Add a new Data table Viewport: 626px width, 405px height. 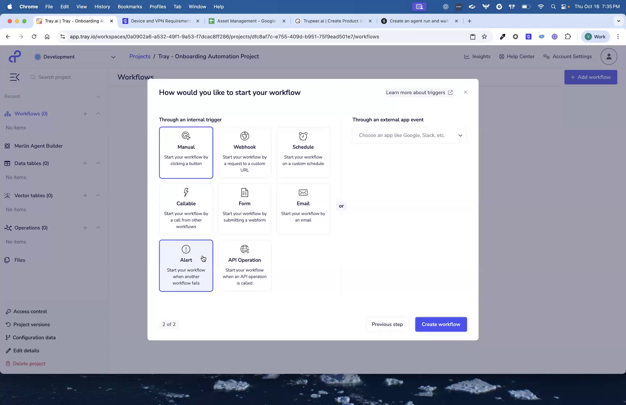click(x=85, y=163)
